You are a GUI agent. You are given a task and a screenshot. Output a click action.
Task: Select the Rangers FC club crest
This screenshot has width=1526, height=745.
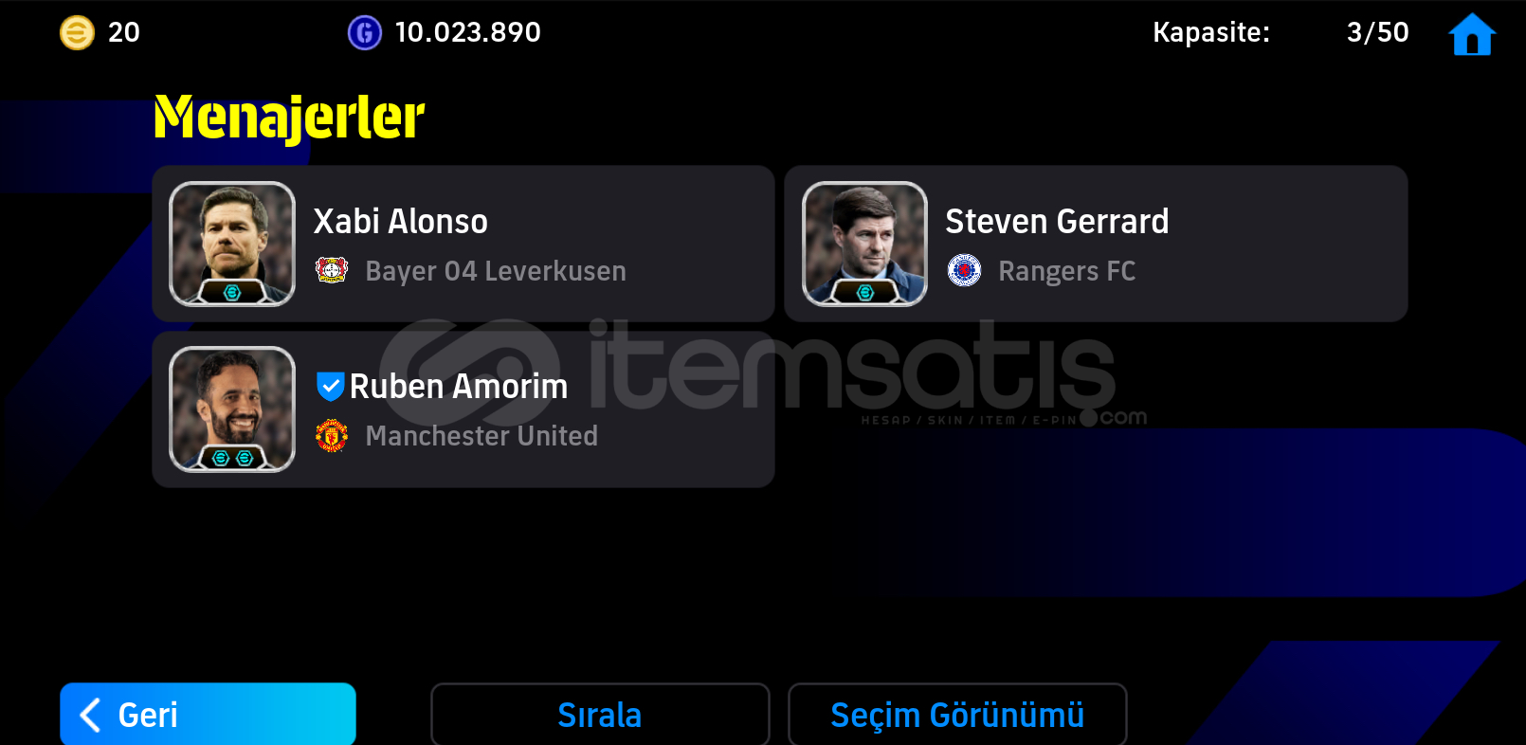964,270
